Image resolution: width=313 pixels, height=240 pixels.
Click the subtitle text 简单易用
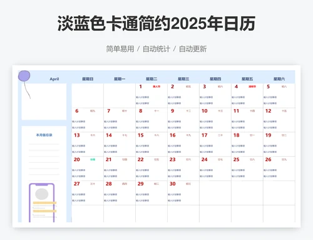click(120, 49)
